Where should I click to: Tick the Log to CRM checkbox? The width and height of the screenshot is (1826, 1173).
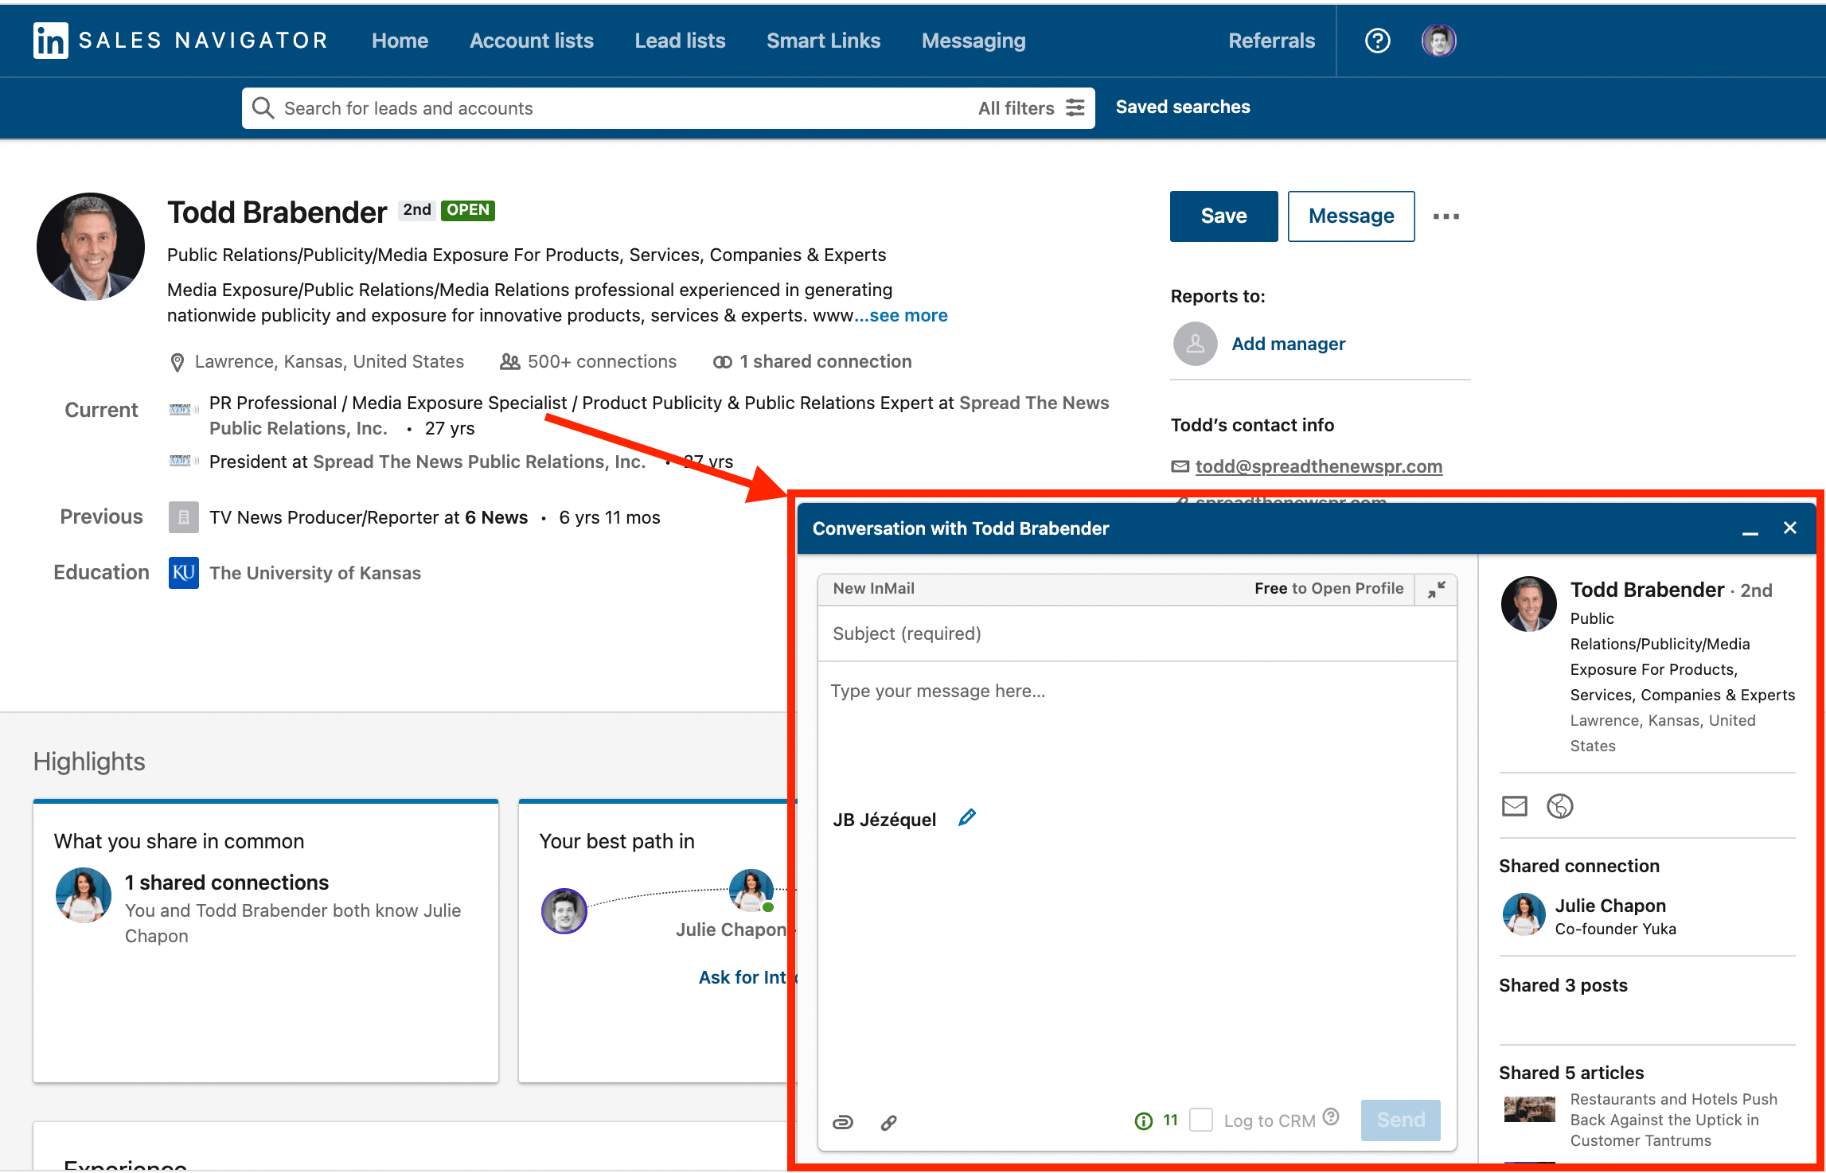[1200, 1120]
